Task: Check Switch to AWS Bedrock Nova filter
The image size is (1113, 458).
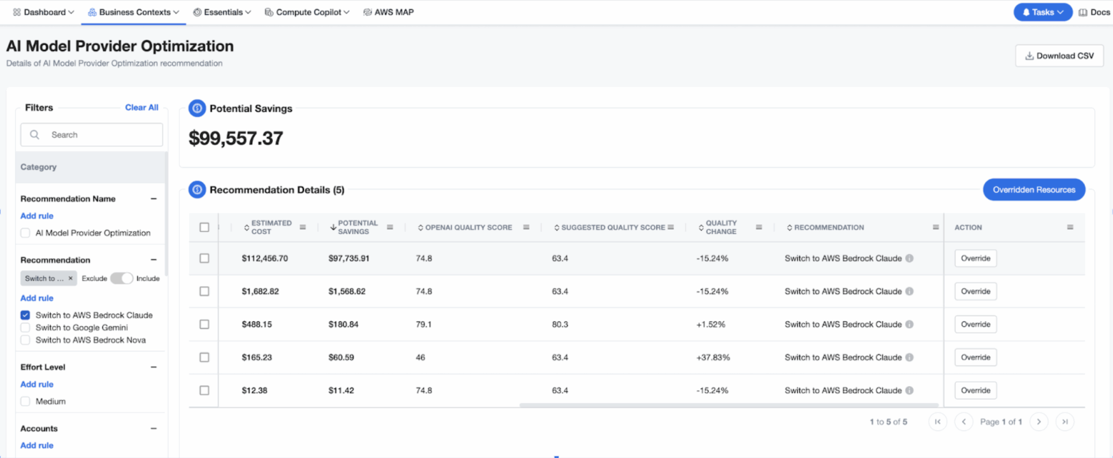Action: [x=25, y=340]
